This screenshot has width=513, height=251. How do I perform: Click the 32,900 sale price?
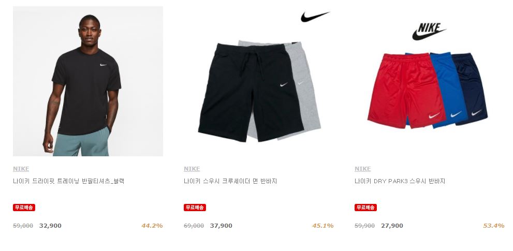click(50, 226)
